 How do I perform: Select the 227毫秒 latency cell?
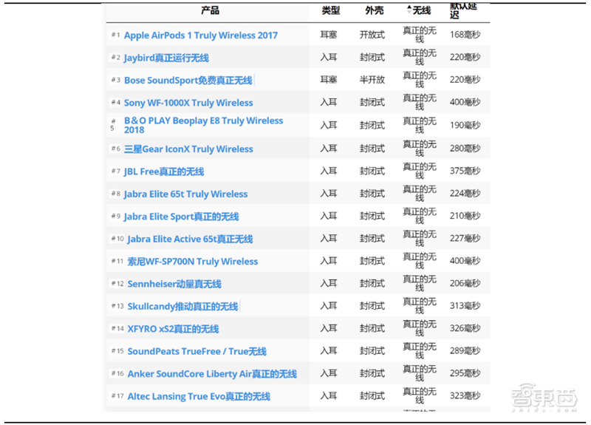(x=465, y=238)
